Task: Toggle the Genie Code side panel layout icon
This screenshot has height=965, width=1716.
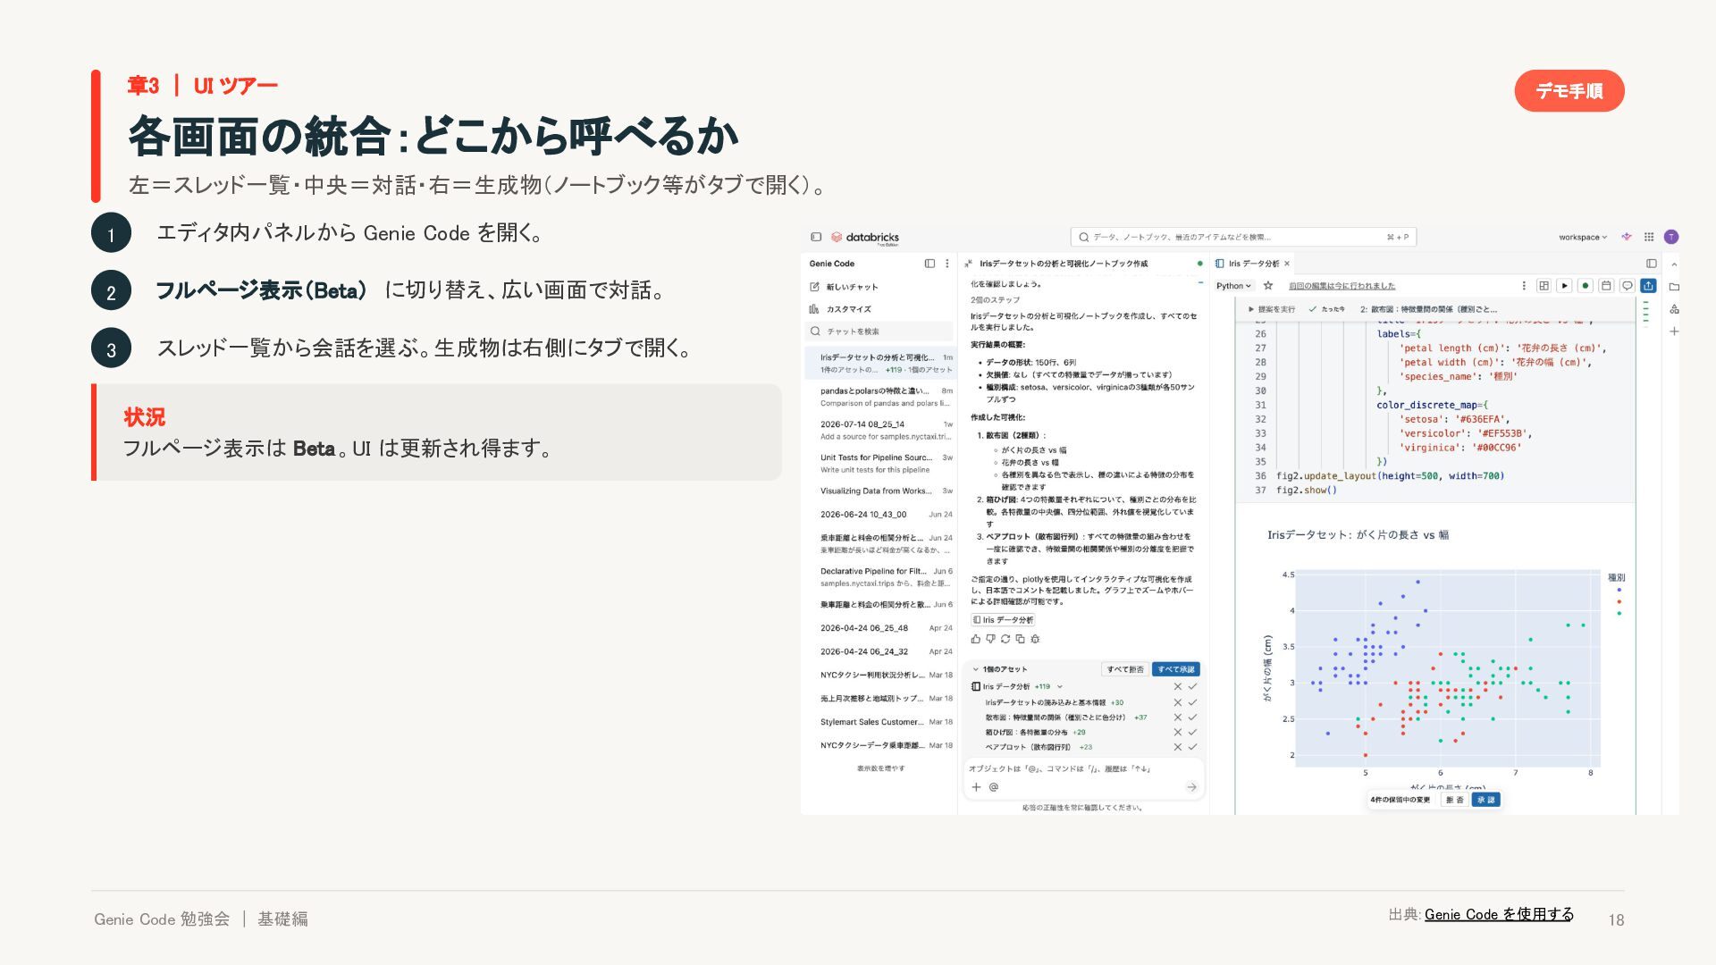Action: [x=929, y=264]
